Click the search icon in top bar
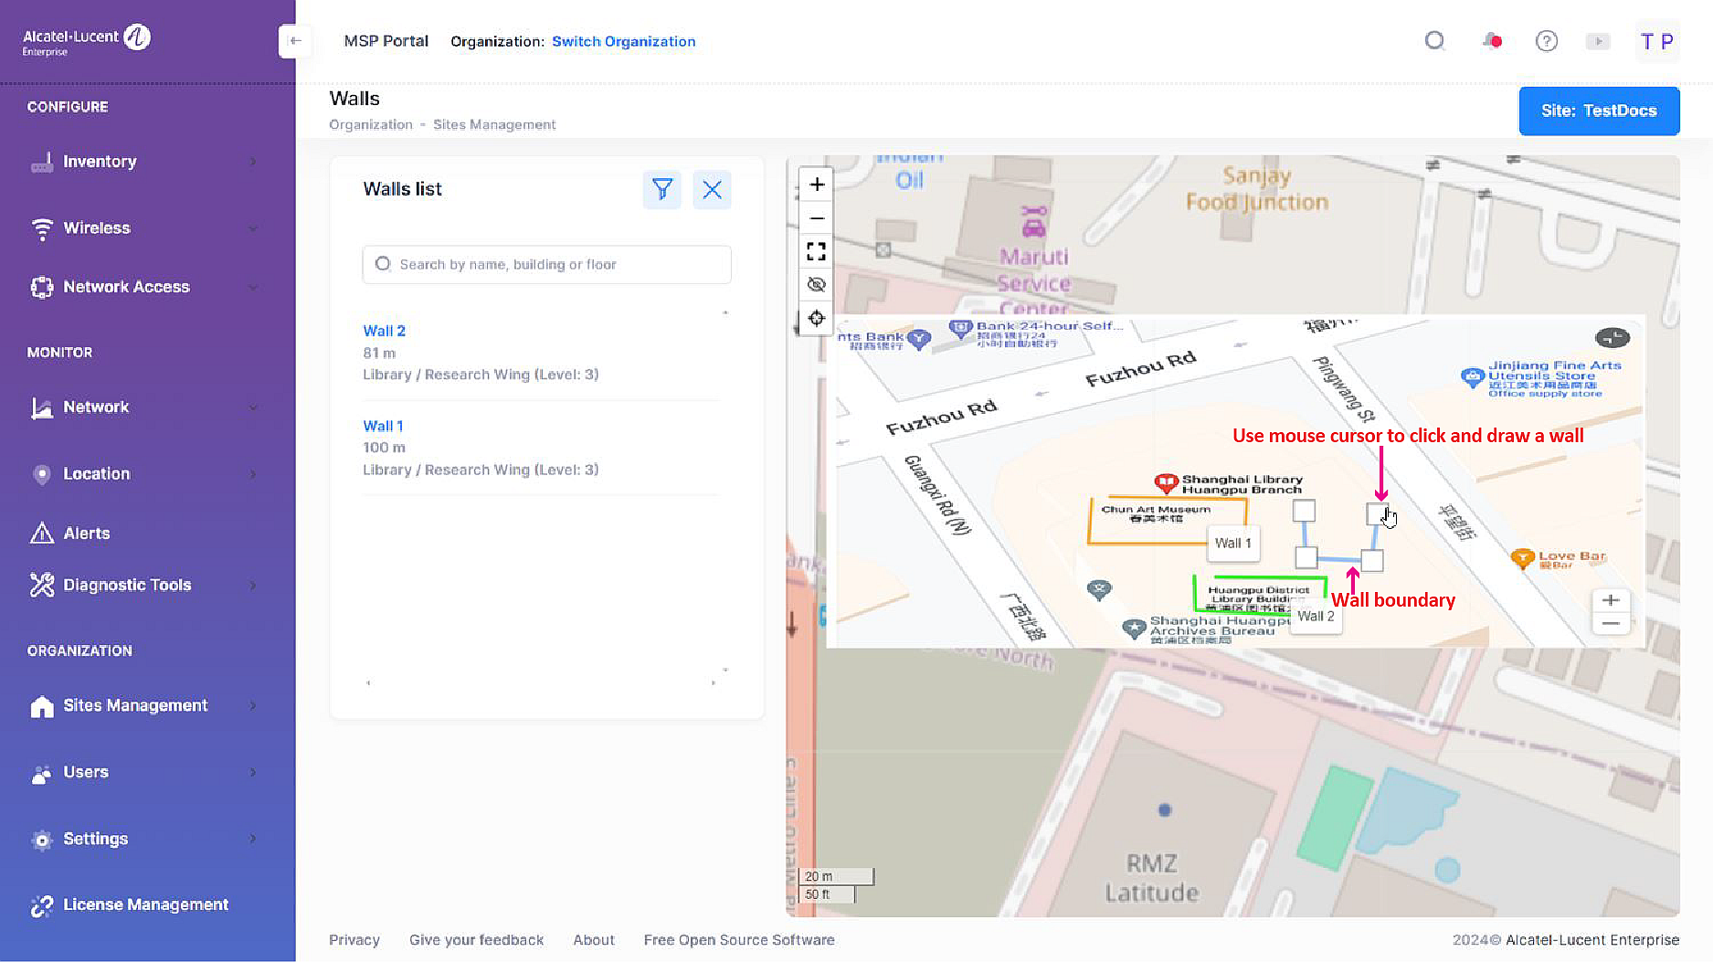 tap(1434, 41)
